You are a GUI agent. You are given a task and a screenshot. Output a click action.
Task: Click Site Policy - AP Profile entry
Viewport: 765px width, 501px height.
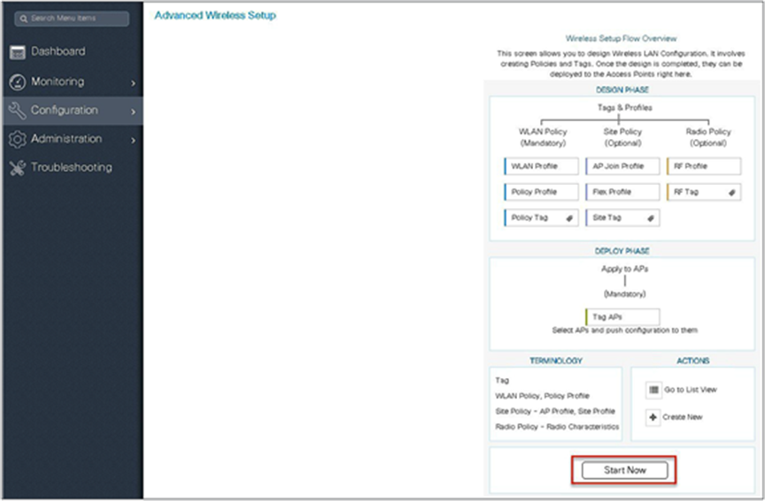pyautogui.click(x=555, y=412)
